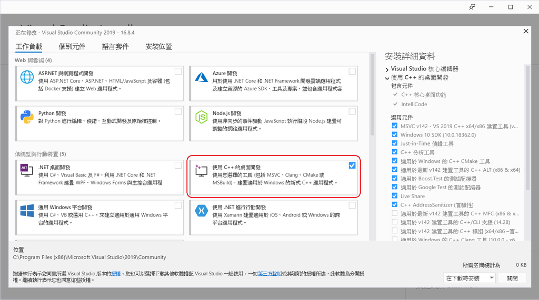Click the .NET desktop development icon
This screenshot has height=300, width=539.
(27, 170)
